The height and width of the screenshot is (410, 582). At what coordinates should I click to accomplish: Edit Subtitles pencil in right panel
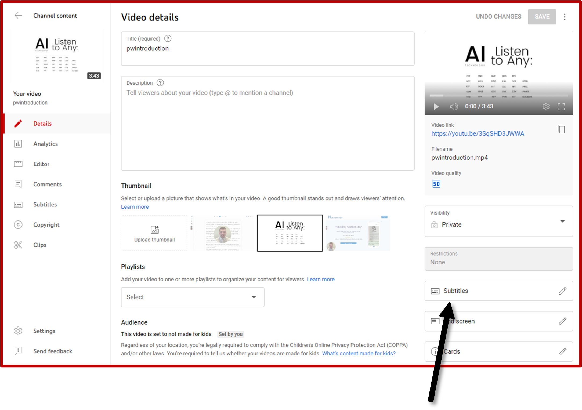(x=562, y=291)
